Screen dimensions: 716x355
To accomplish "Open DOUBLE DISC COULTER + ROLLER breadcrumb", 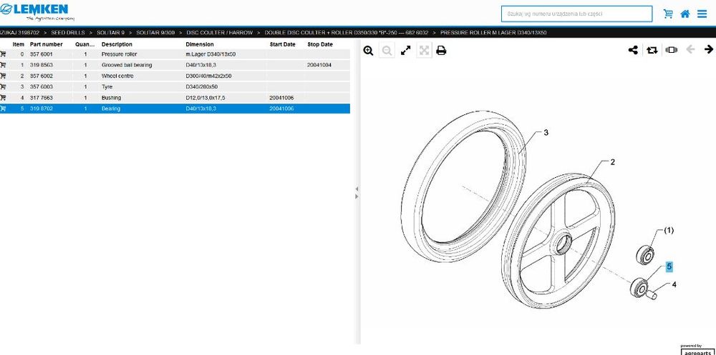I will [x=347, y=33].
